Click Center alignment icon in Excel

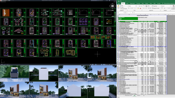coord(145,8)
